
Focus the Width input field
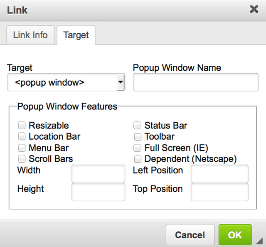point(98,173)
